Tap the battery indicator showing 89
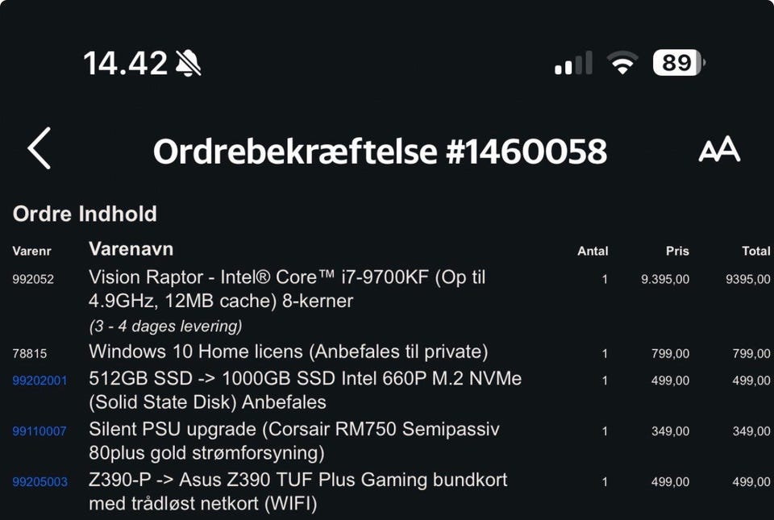The height and width of the screenshot is (520, 774). [679, 63]
